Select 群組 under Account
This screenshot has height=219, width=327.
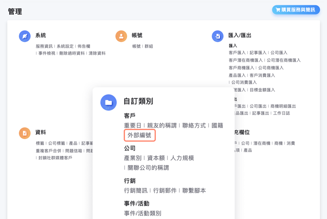pyautogui.click(x=149, y=46)
